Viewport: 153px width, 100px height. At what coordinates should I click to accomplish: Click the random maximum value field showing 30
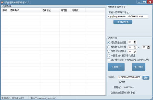pos(145,47)
